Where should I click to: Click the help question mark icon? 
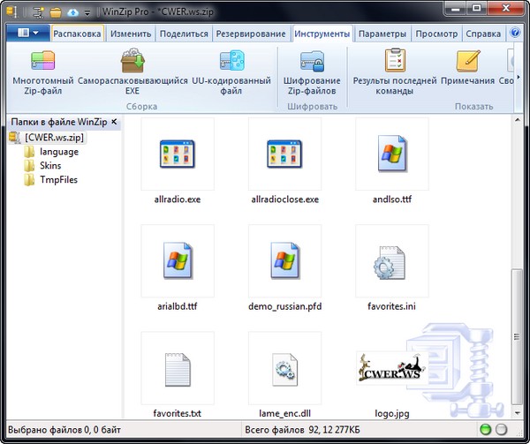click(515, 34)
